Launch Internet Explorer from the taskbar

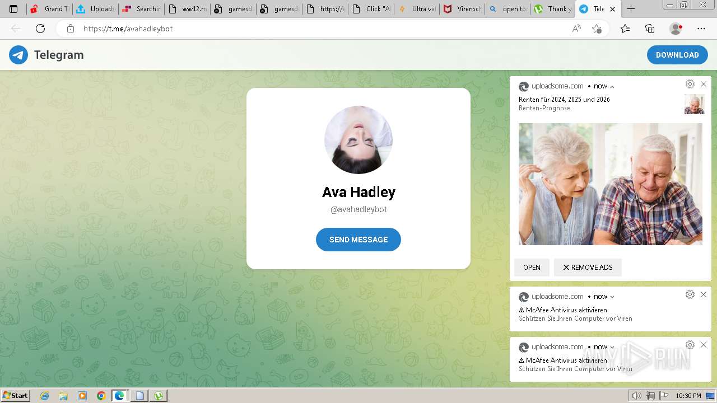pos(44,396)
